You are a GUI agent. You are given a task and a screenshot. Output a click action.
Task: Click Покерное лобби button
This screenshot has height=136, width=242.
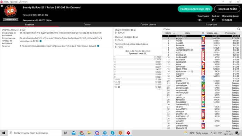point(227,9)
